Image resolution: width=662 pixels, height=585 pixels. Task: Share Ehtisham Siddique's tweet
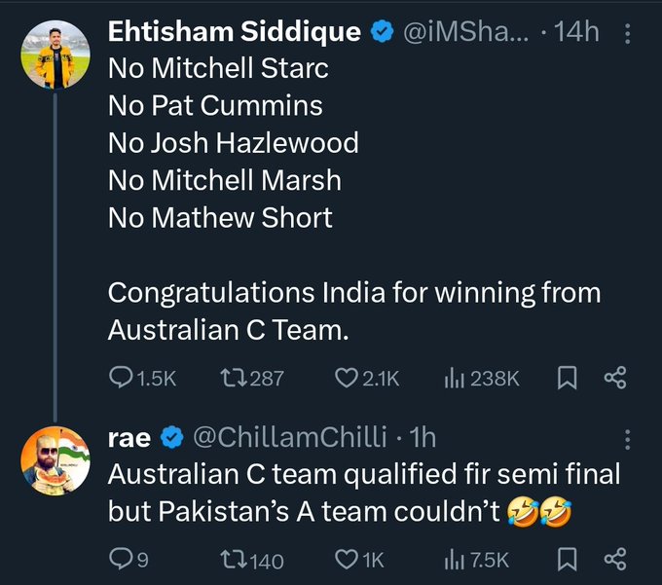point(615,378)
